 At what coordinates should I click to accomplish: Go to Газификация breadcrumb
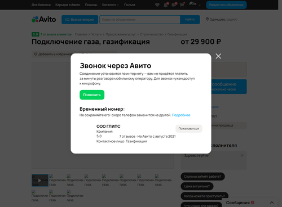[x=177, y=34]
